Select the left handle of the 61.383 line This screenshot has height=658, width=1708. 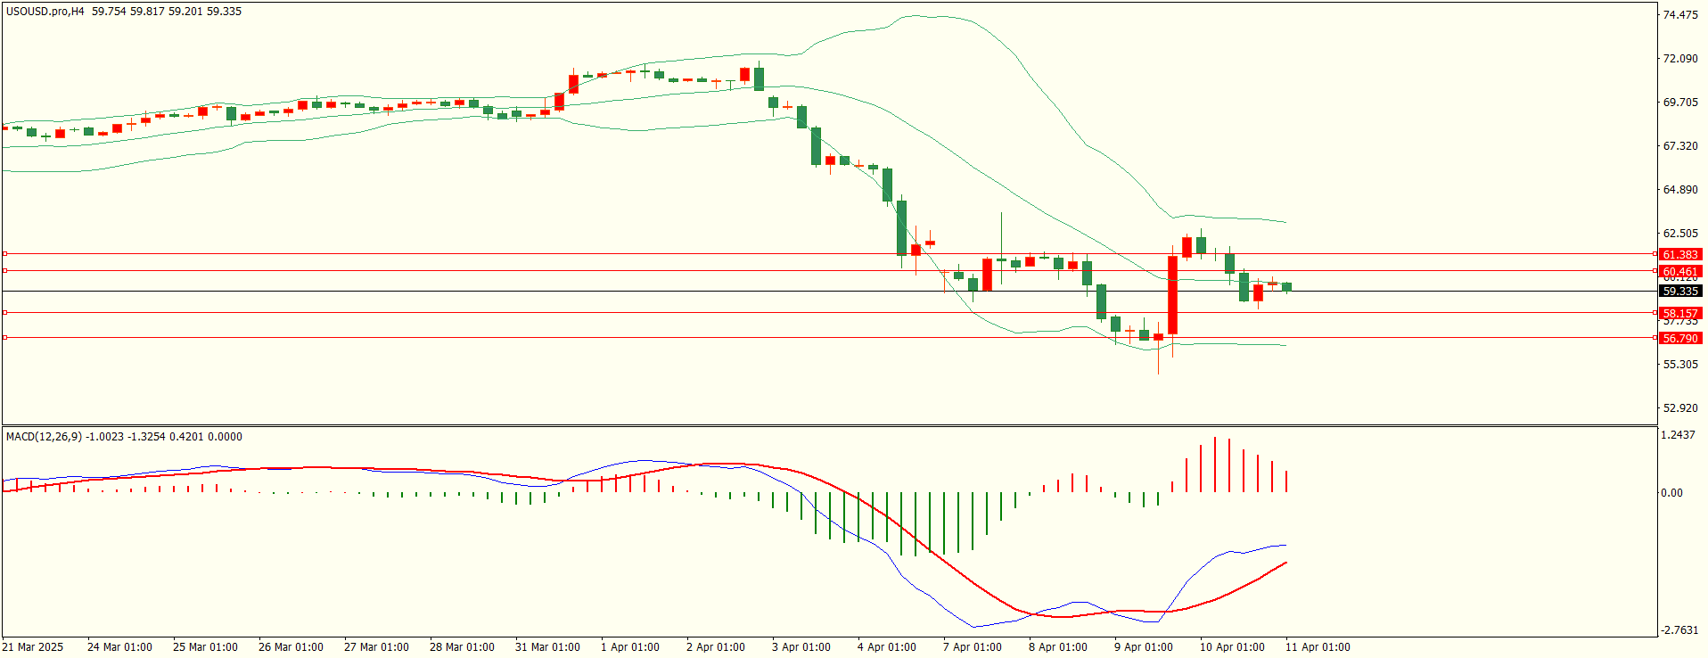click(x=5, y=254)
